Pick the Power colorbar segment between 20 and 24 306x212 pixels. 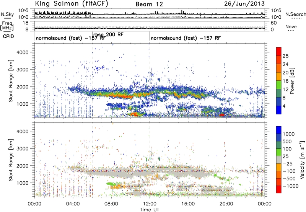(x=279, y=68)
